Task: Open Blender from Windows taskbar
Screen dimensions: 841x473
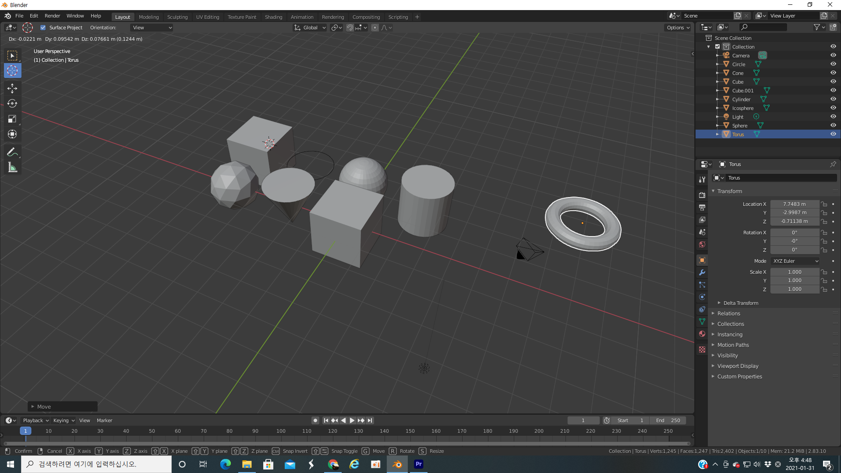Action: click(397, 464)
